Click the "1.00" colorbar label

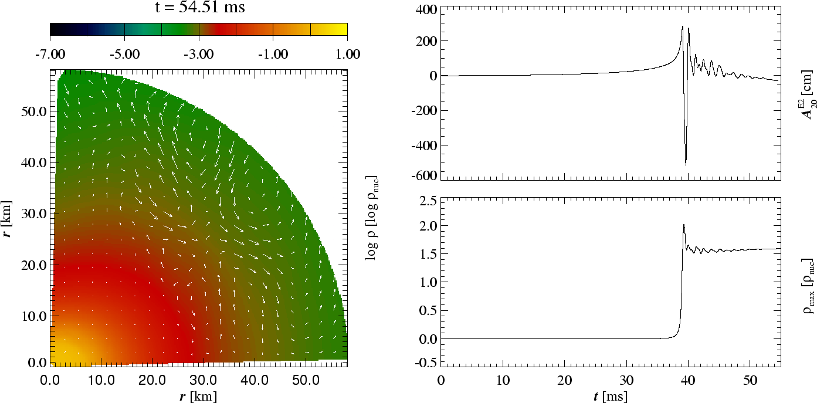pos(347,55)
